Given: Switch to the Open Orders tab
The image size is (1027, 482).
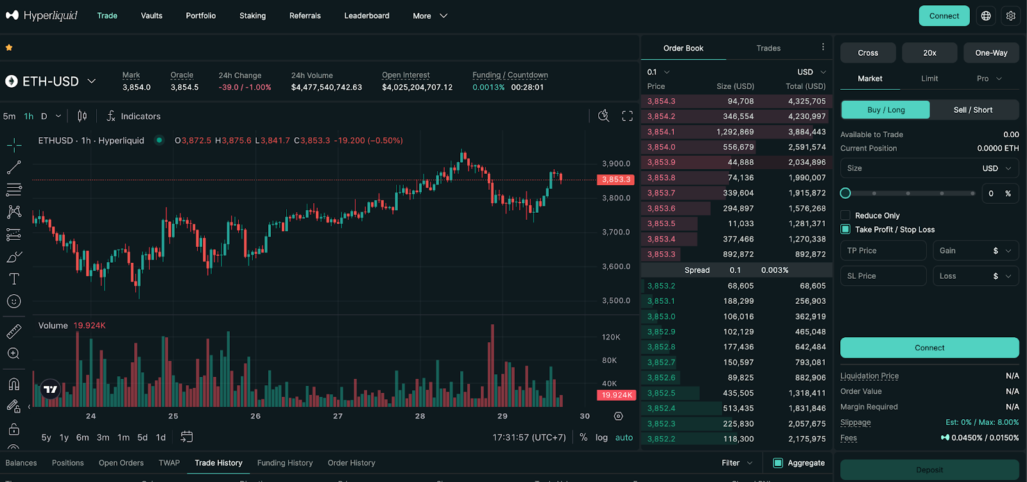Looking at the screenshot, I should [x=121, y=463].
